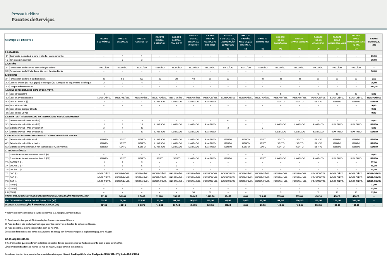387x273 pixels.
Task: Select the Pacote Econômico column header
Action: pyautogui.click(x=104, y=40)
